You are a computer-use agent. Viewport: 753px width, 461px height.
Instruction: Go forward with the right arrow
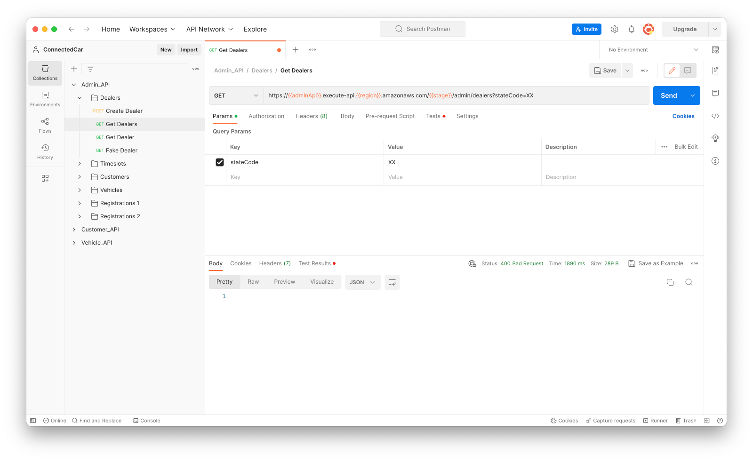[87, 29]
